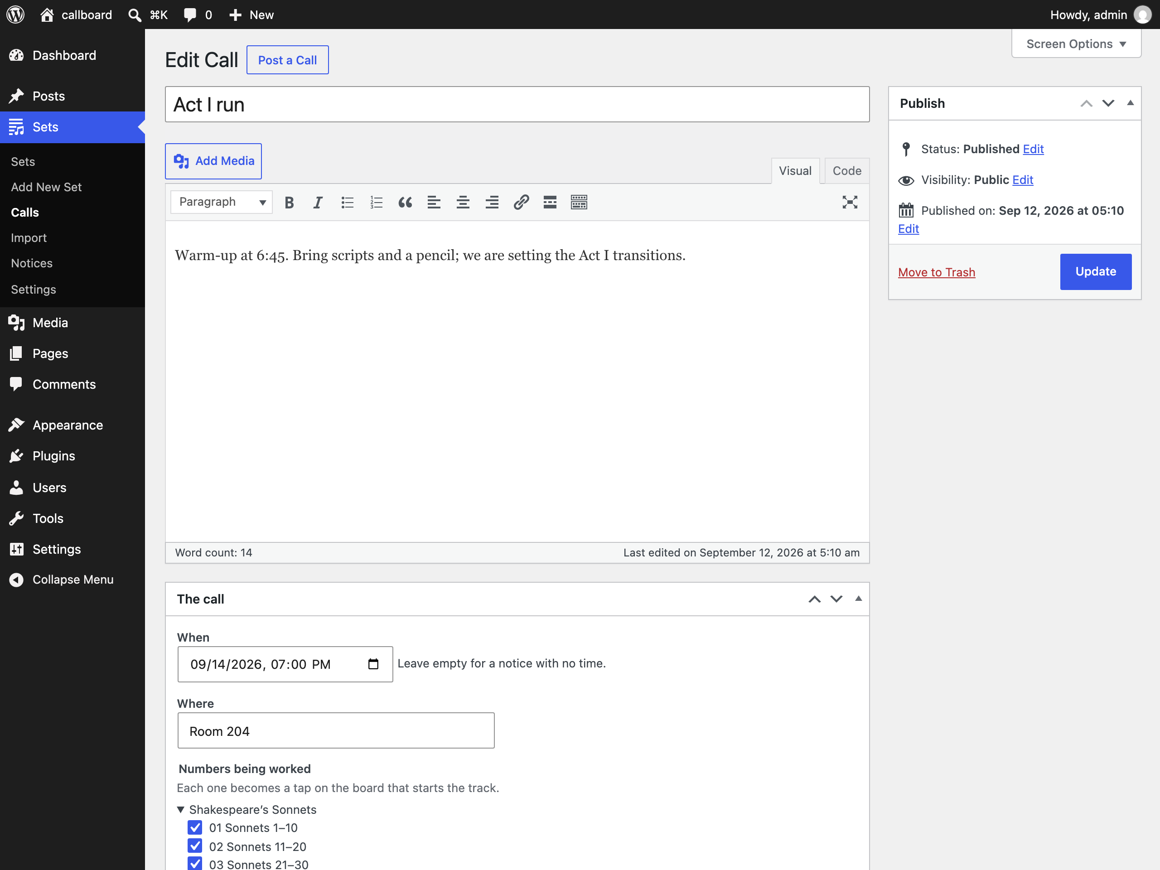
Task: Toggle bold formatting
Action: [x=289, y=203]
